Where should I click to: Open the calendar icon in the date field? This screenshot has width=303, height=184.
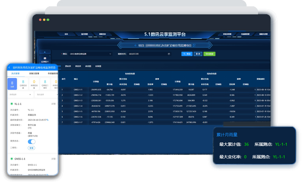pos(169,54)
